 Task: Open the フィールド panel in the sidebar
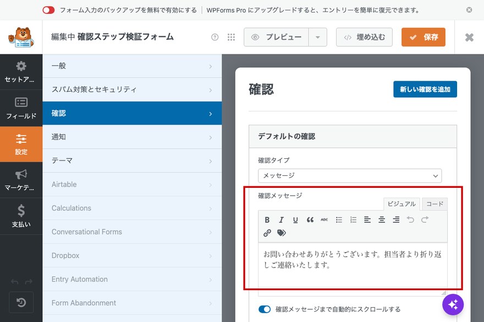point(21,108)
